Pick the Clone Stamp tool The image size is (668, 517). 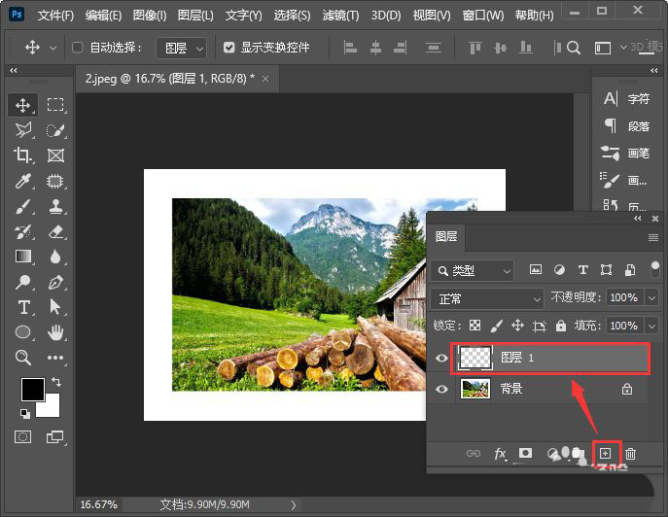[55, 207]
